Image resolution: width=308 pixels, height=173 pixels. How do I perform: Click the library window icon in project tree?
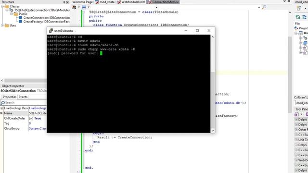click(x=301, y=33)
